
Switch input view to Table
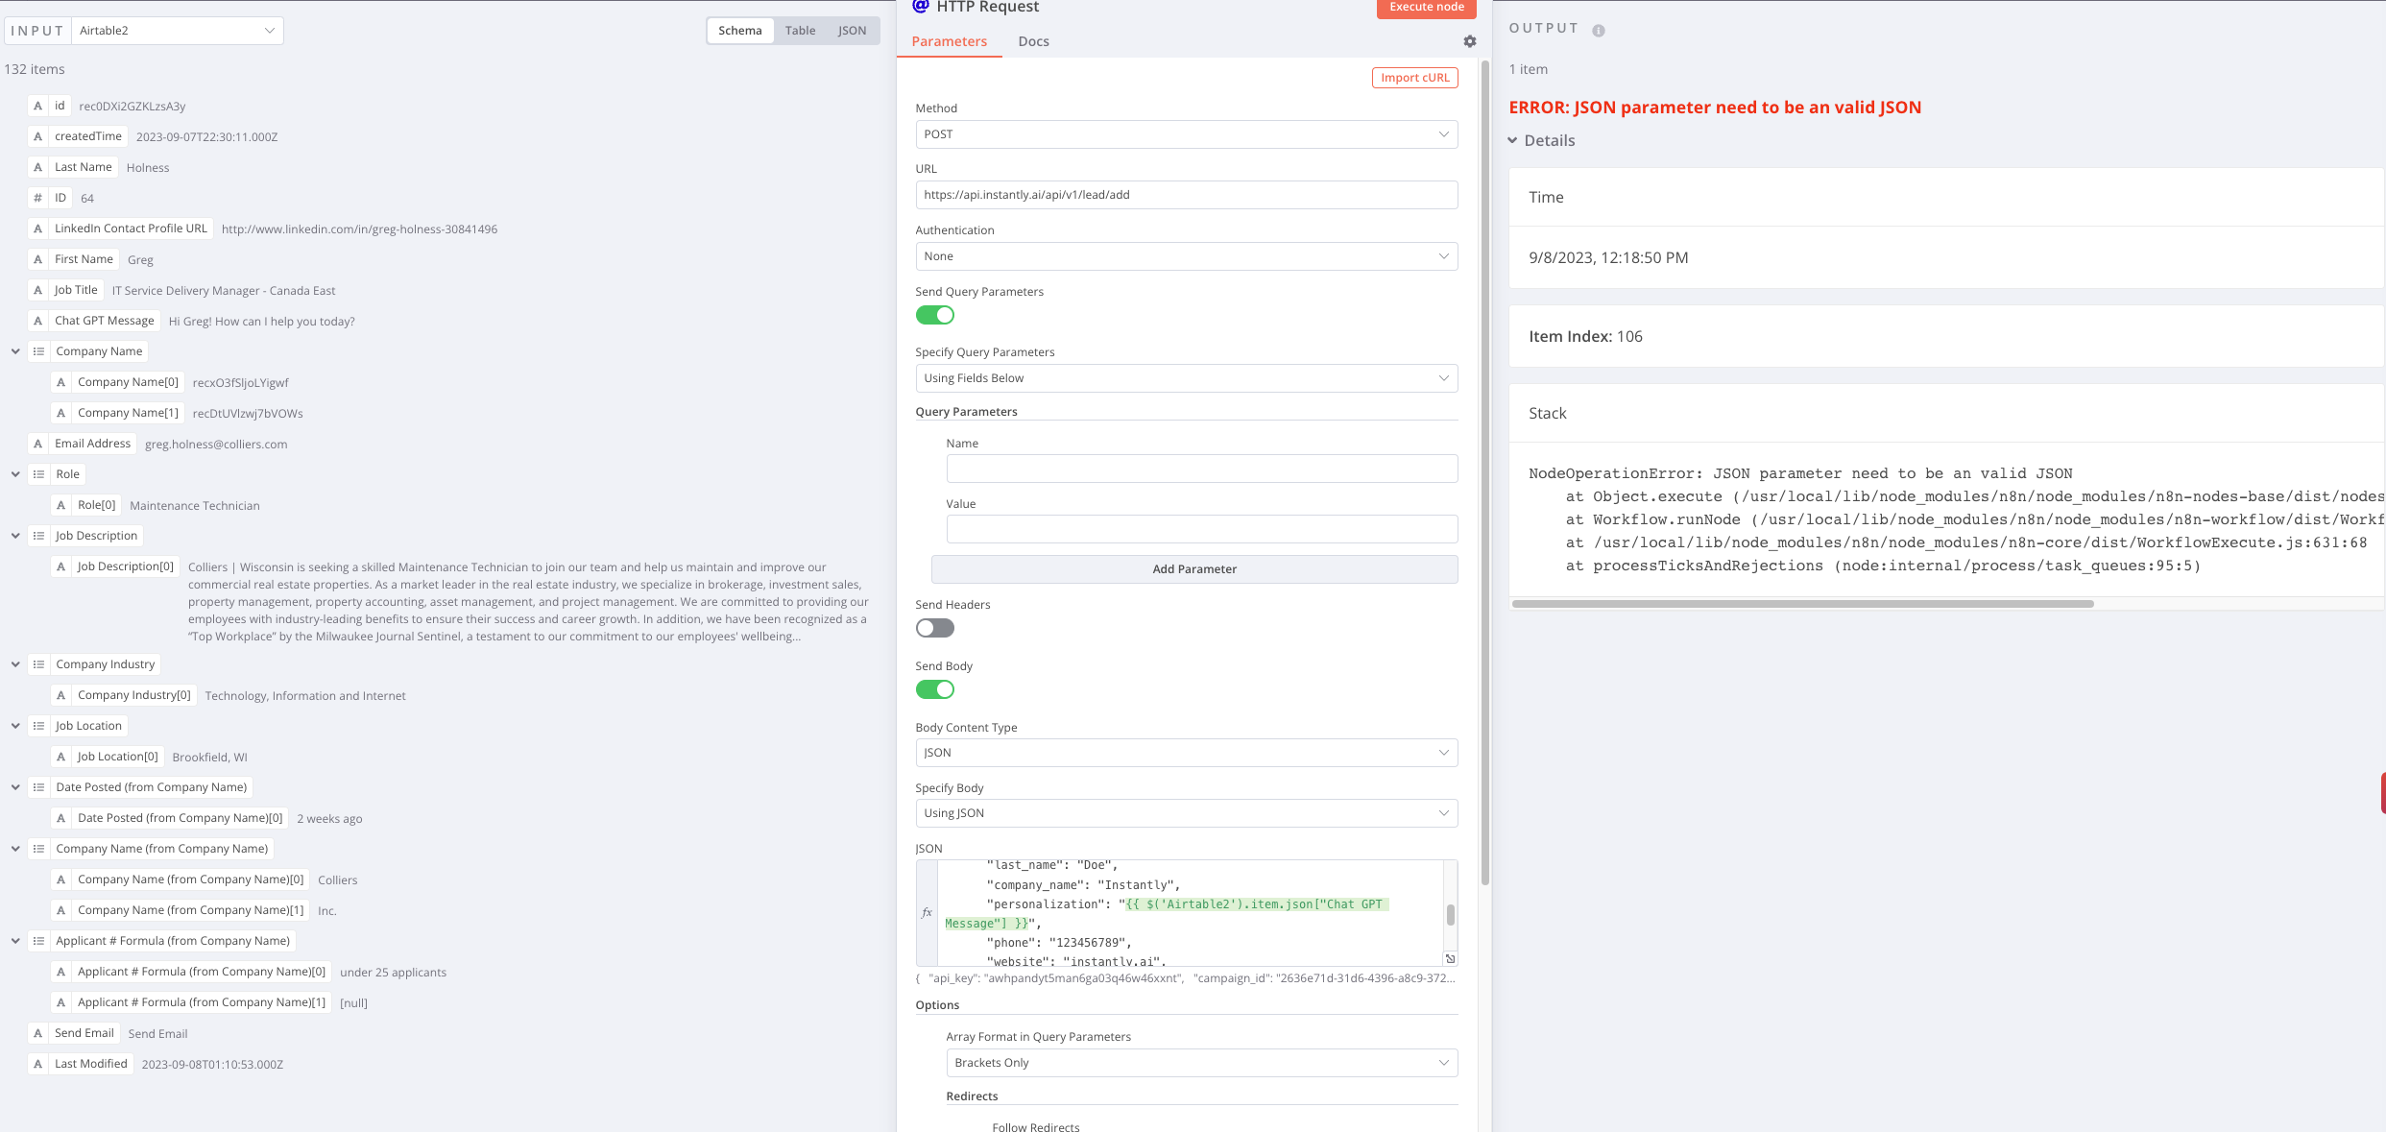click(x=799, y=31)
